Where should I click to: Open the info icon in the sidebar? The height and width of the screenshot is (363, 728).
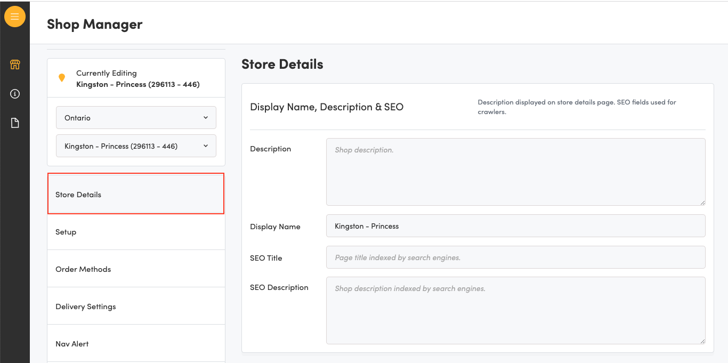click(x=15, y=94)
